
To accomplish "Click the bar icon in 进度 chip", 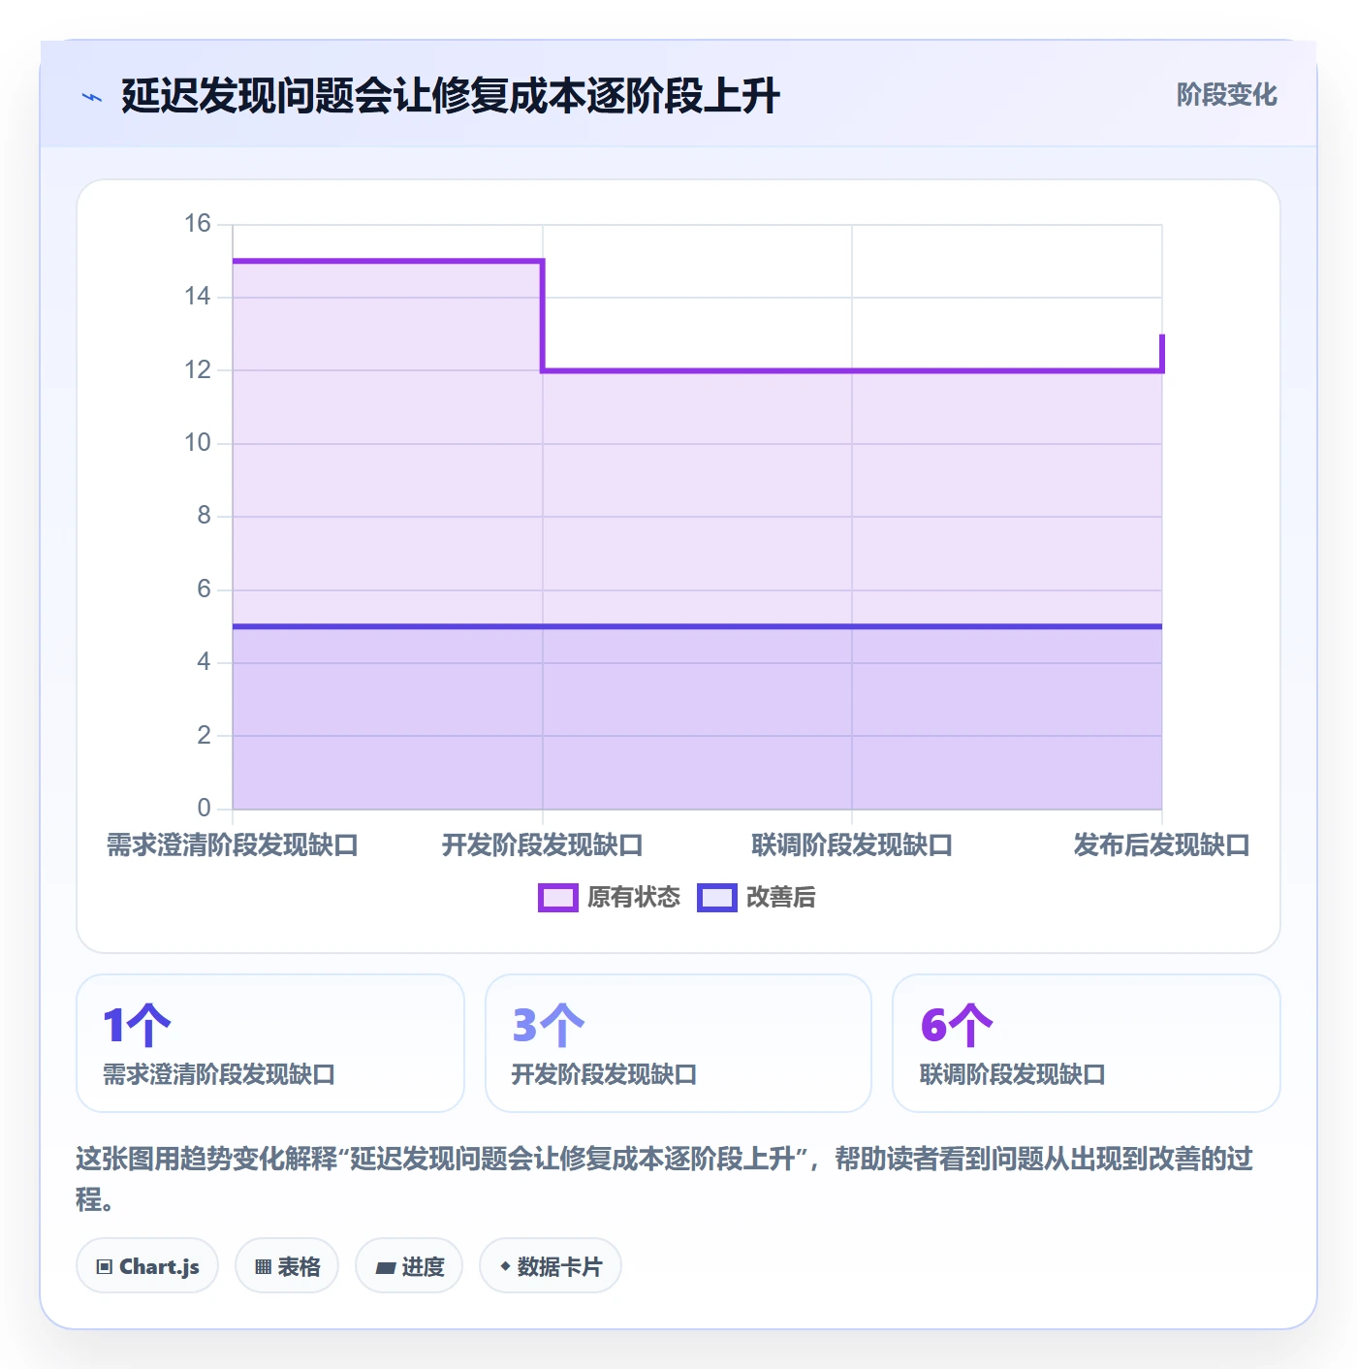I will pos(385,1268).
